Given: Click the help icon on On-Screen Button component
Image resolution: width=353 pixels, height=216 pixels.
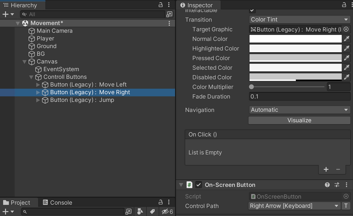Looking at the screenshot, I should 328,185.
